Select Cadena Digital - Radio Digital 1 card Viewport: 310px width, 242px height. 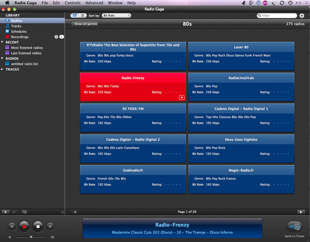pos(241,118)
